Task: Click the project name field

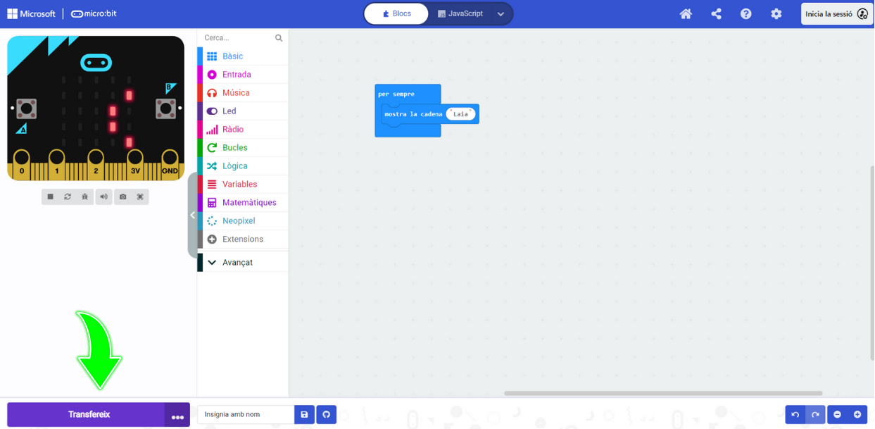Action: pos(245,415)
